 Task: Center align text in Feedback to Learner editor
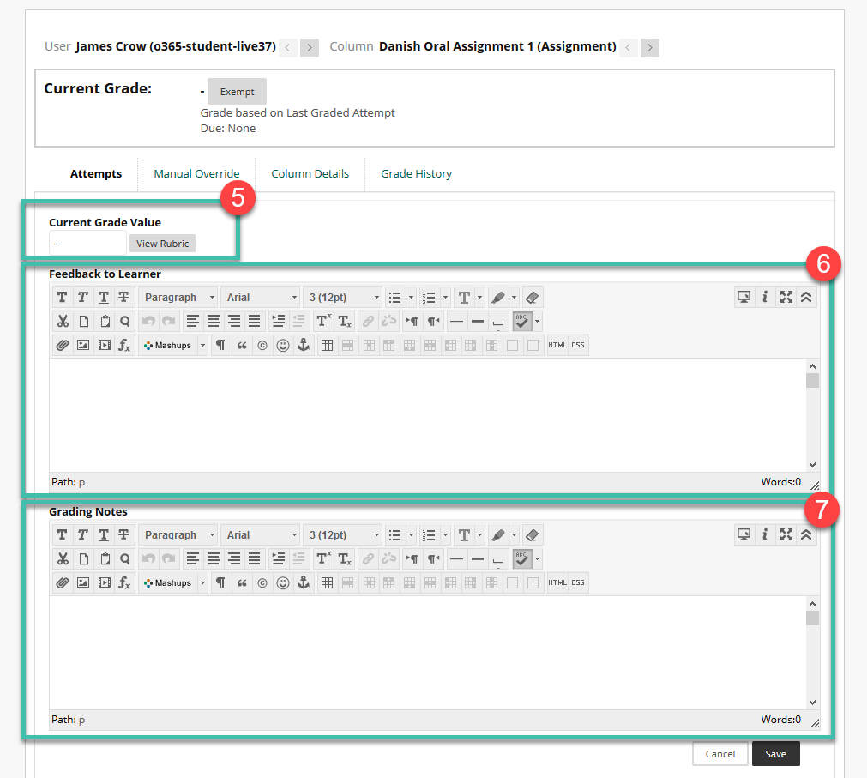(x=214, y=322)
